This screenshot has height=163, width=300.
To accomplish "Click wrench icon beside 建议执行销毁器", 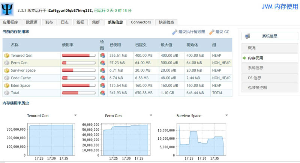I will pyautogui.click(x=174, y=32).
